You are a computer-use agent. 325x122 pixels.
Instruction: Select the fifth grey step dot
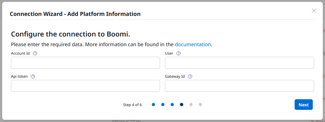click(191, 105)
